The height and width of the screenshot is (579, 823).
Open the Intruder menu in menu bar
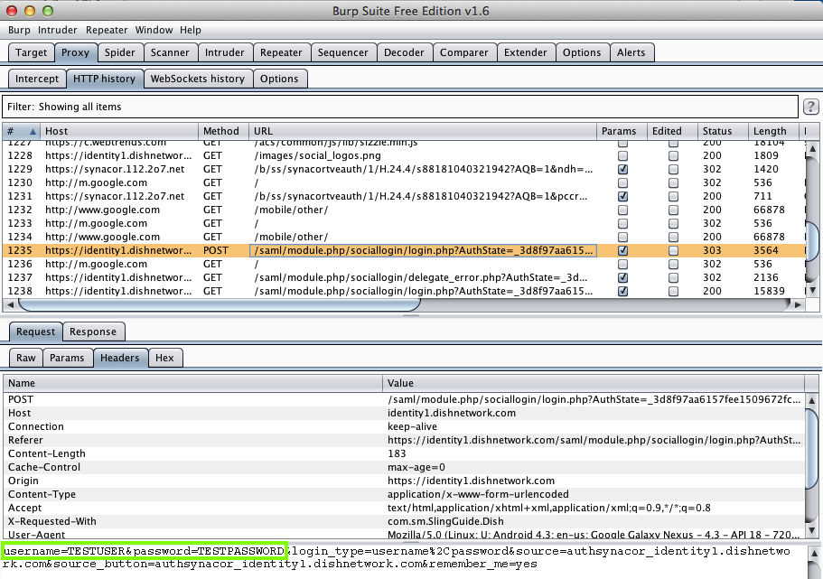pos(57,30)
